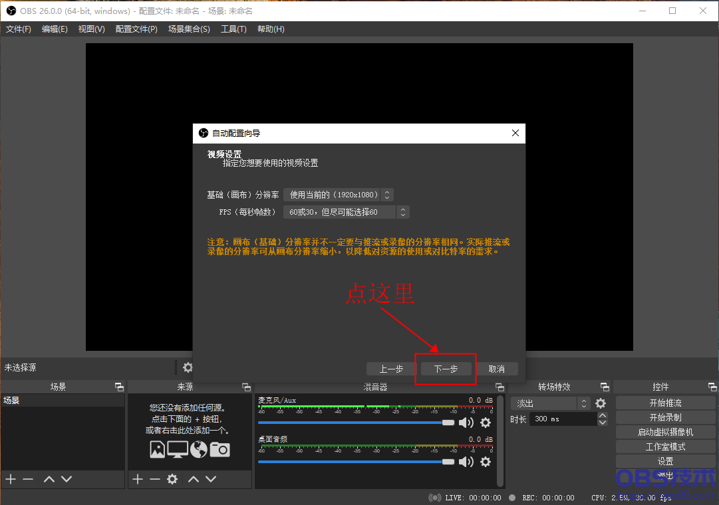Open source properties gear beside 未选择源
This screenshot has height=505, width=719.
point(188,367)
